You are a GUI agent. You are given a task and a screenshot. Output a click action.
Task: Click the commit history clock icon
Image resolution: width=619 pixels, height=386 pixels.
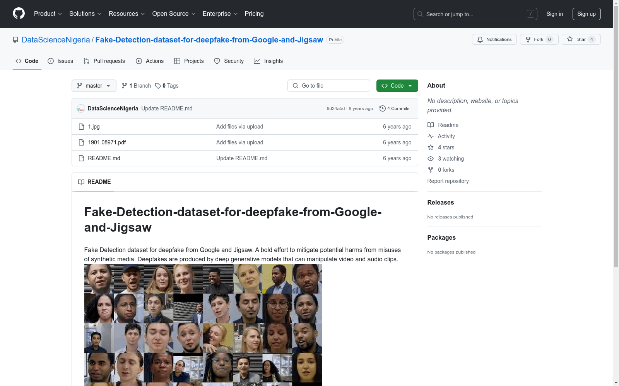pyautogui.click(x=383, y=108)
